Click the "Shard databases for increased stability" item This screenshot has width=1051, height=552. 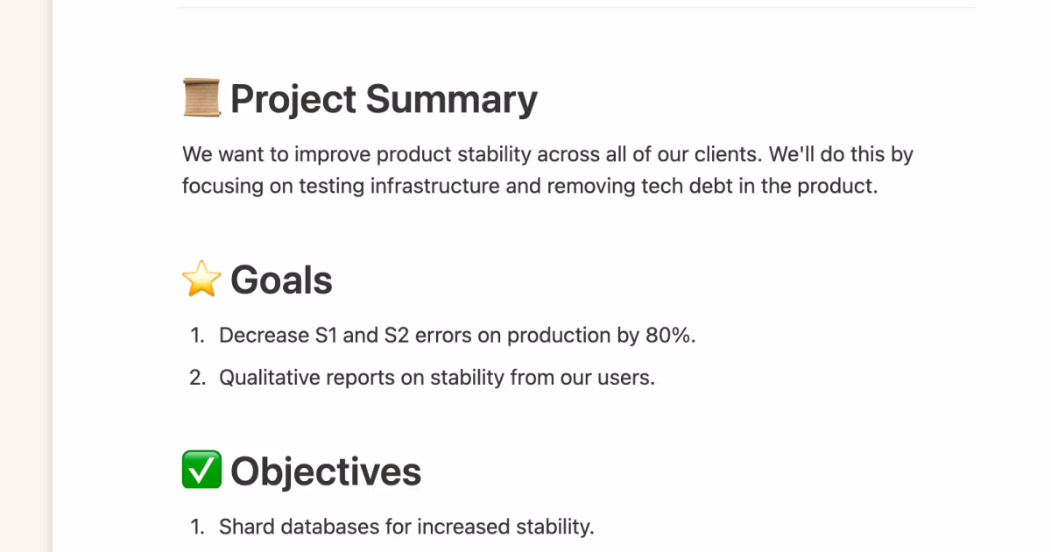tap(406, 527)
